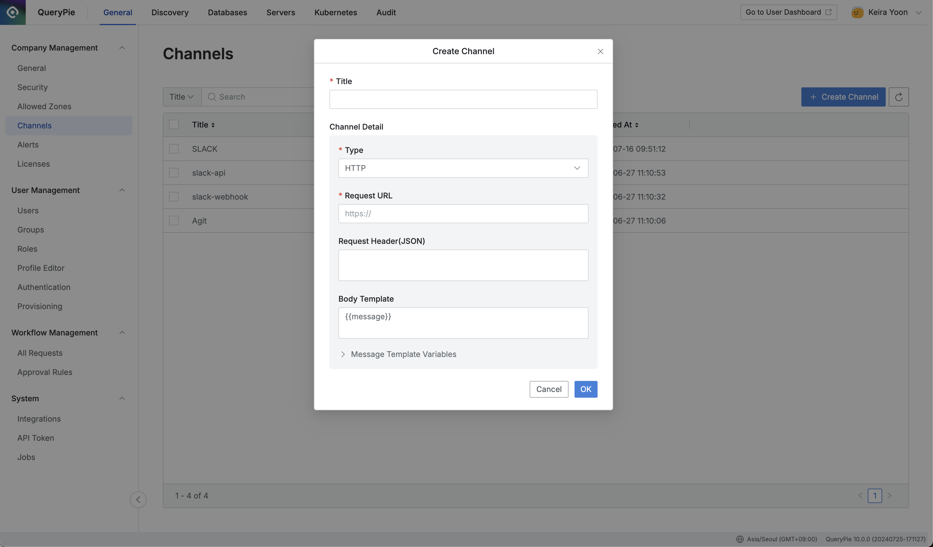Check the select-all header checkbox

pyautogui.click(x=173, y=124)
